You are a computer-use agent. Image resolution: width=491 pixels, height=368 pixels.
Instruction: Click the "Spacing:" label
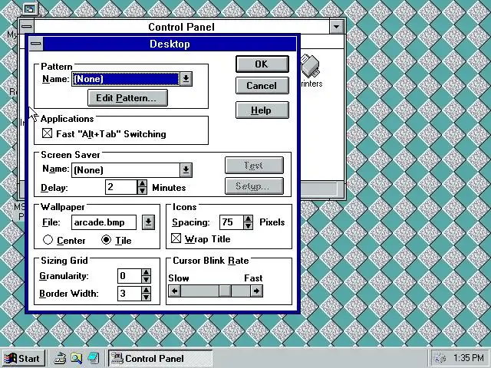(191, 222)
